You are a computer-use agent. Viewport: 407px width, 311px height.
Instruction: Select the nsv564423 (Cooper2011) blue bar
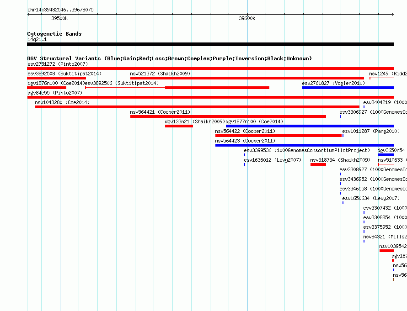point(305,145)
